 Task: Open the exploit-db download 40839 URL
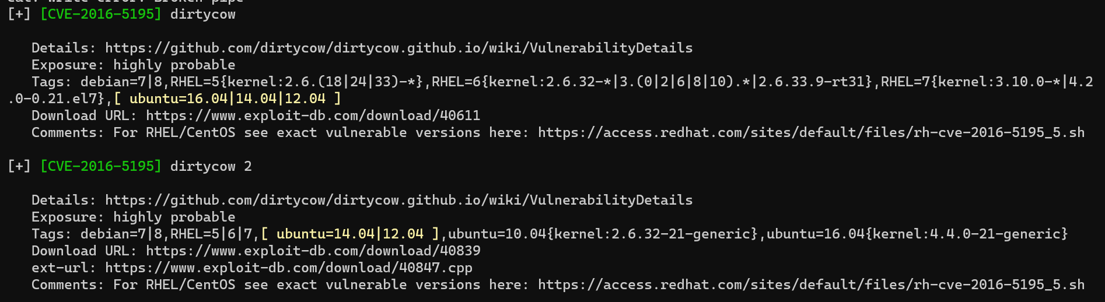pos(313,251)
